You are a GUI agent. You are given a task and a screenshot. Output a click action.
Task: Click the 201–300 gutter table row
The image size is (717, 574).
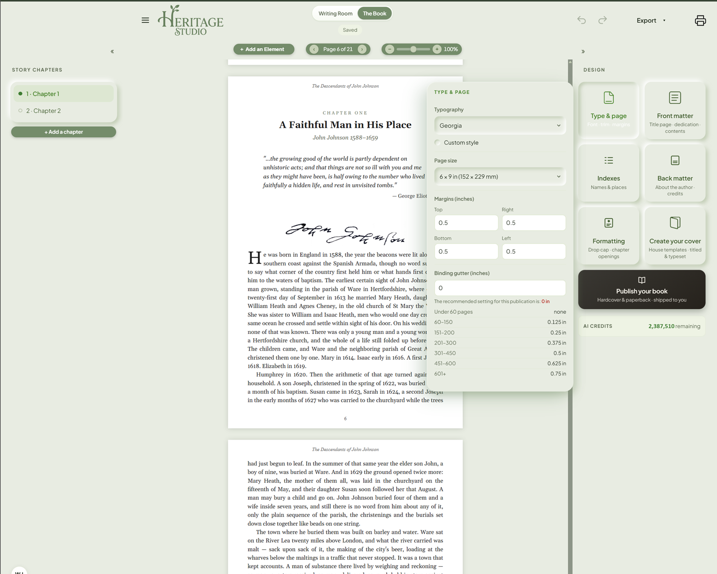pyautogui.click(x=500, y=343)
